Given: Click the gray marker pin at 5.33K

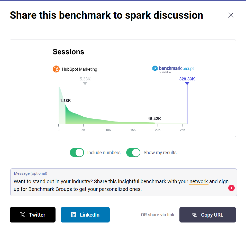Looking at the screenshot, I should 85,83.
